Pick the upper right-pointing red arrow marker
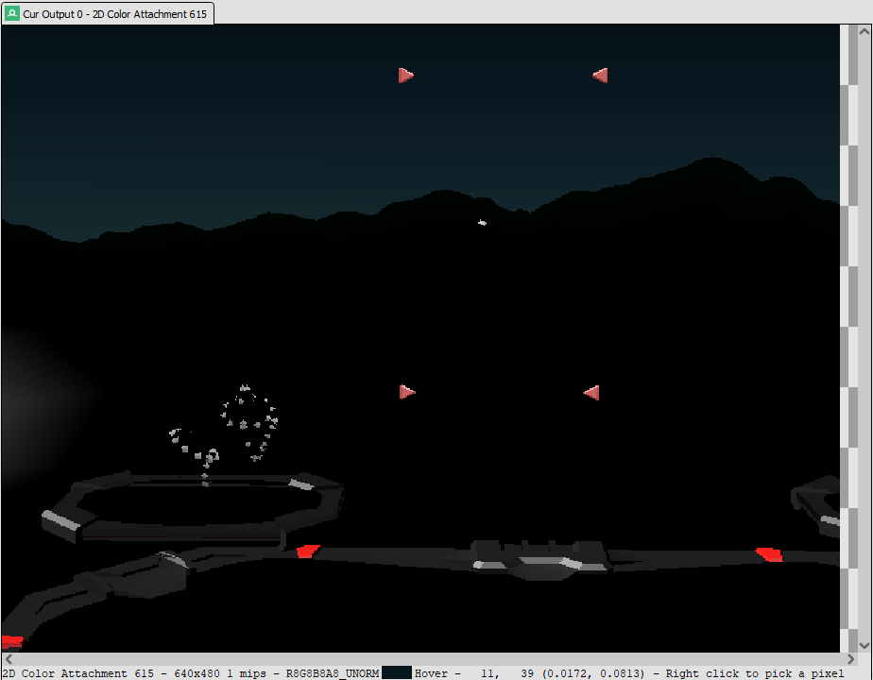 pyautogui.click(x=406, y=76)
